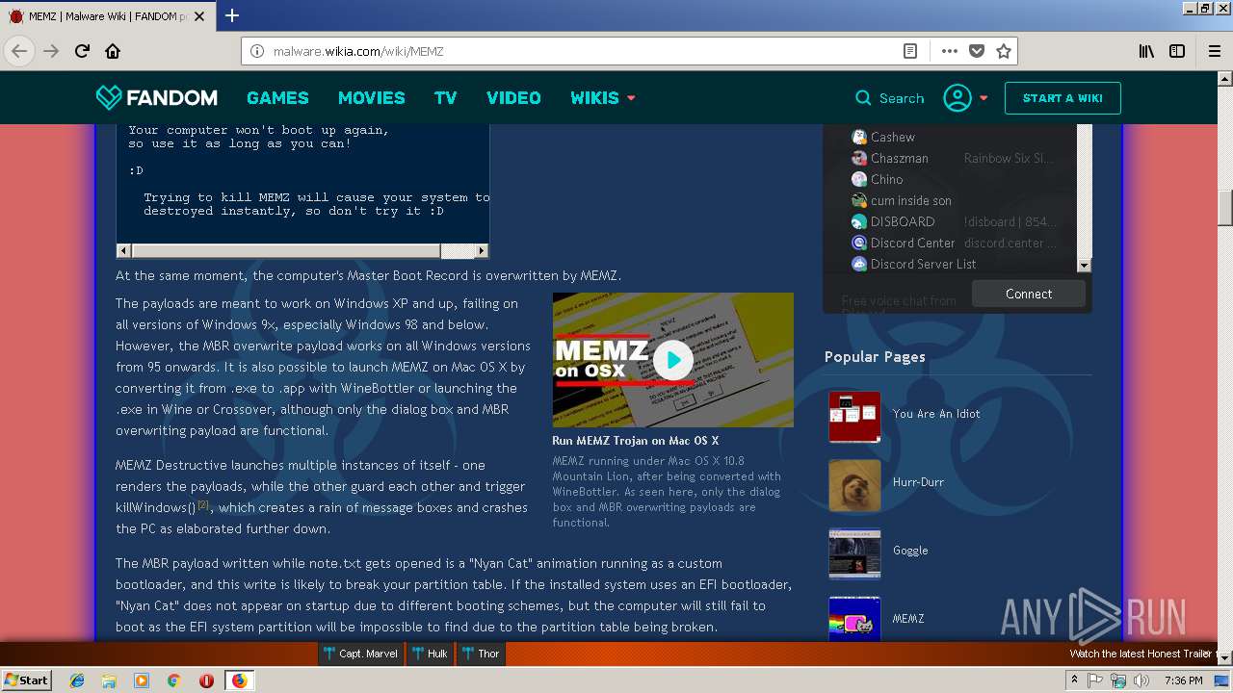Open Opera browser from taskbar
The width and height of the screenshot is (1233, 693).
tap(206, 680)
